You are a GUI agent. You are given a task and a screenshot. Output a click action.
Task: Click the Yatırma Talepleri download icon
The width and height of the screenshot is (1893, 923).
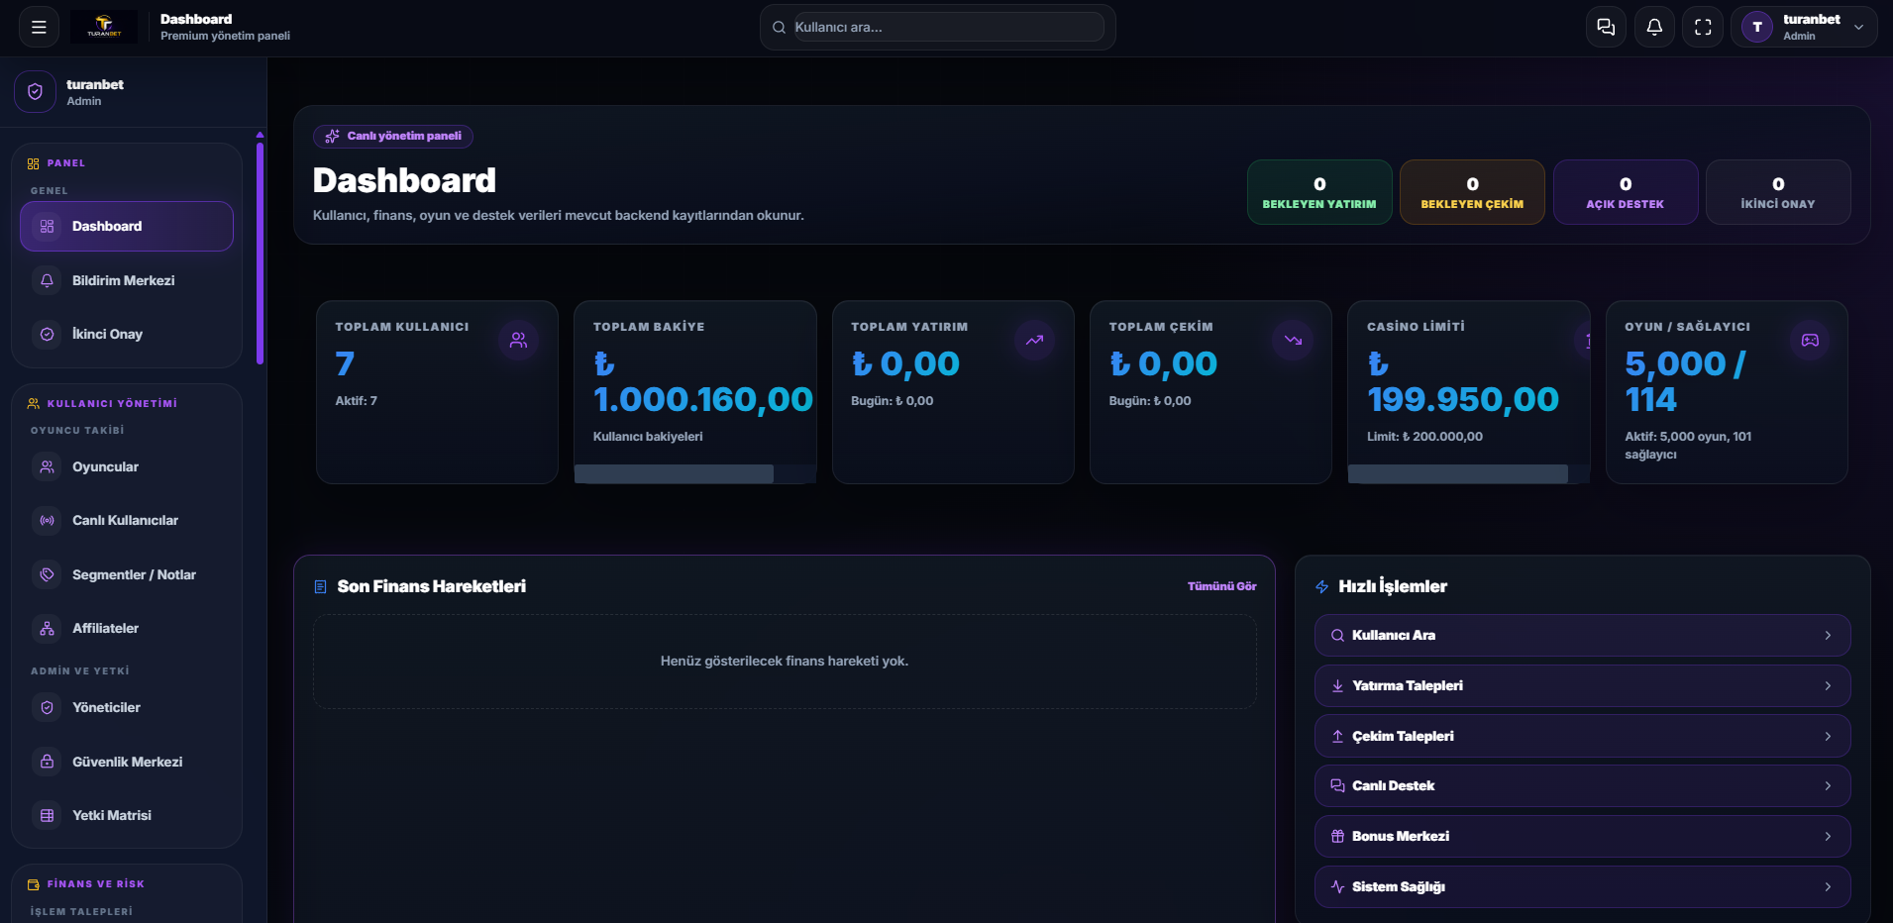click(x=1337, y=685)
